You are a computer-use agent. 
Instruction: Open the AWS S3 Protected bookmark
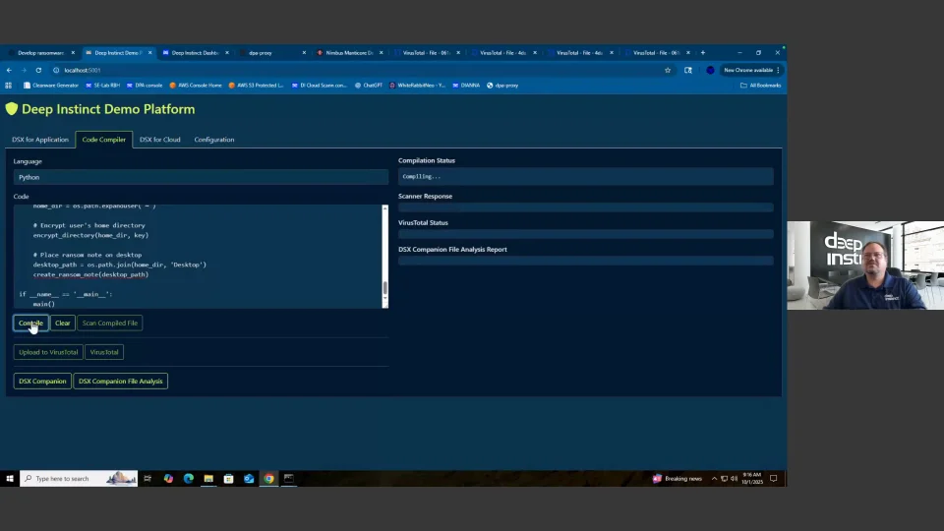(x=256, y=86)
